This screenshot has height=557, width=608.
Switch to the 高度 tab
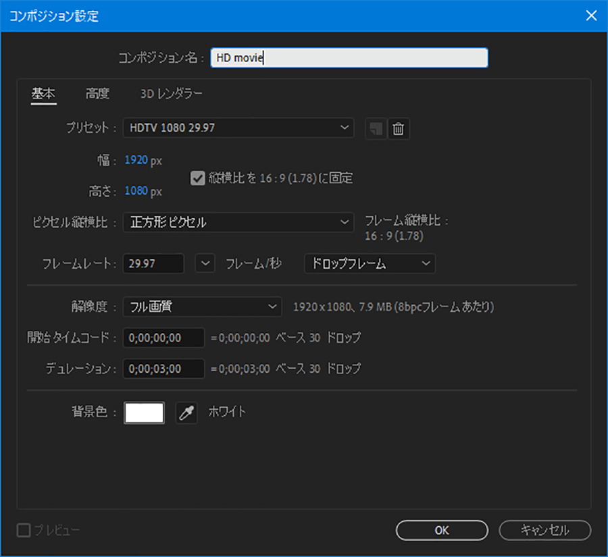point(97,94)
